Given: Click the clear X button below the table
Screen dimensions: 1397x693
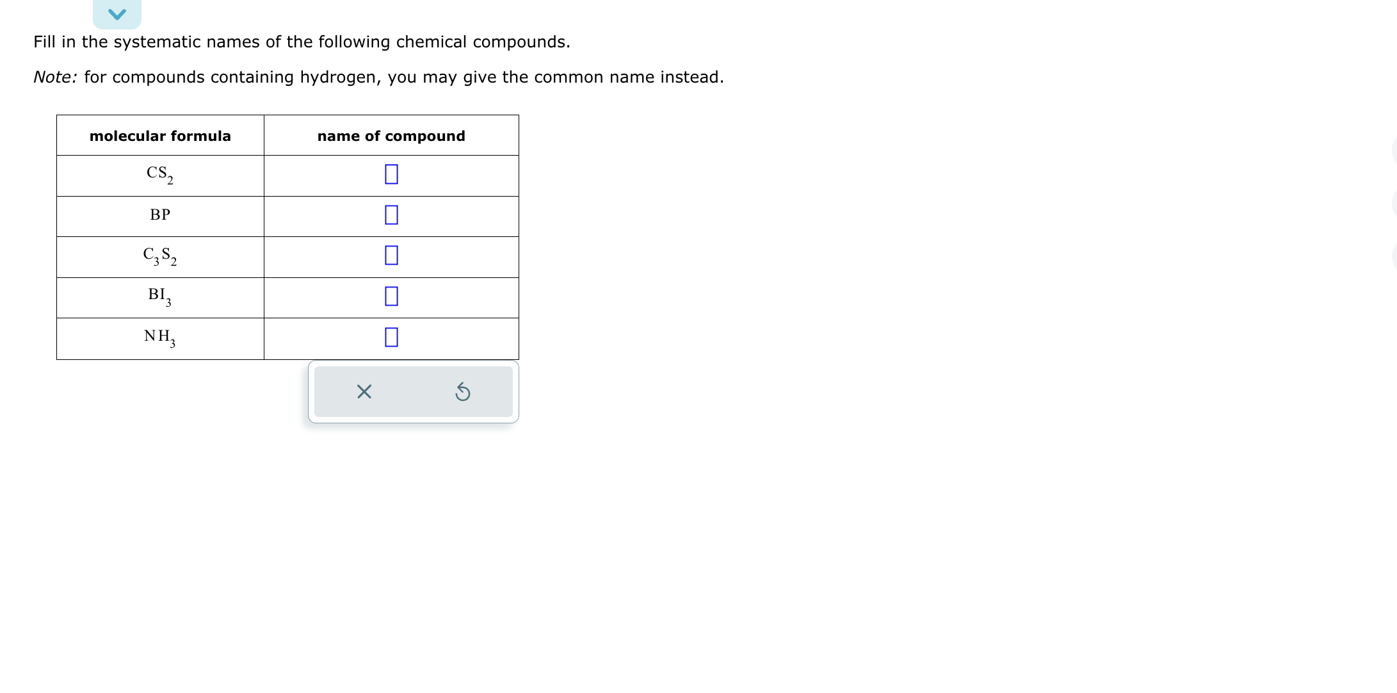Looking at the screenshot, I should tap(364, 391).
